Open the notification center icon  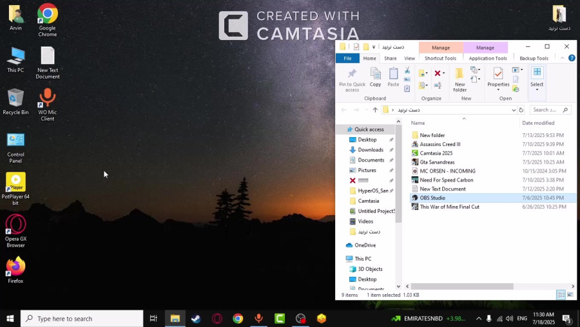coord(567,319)
